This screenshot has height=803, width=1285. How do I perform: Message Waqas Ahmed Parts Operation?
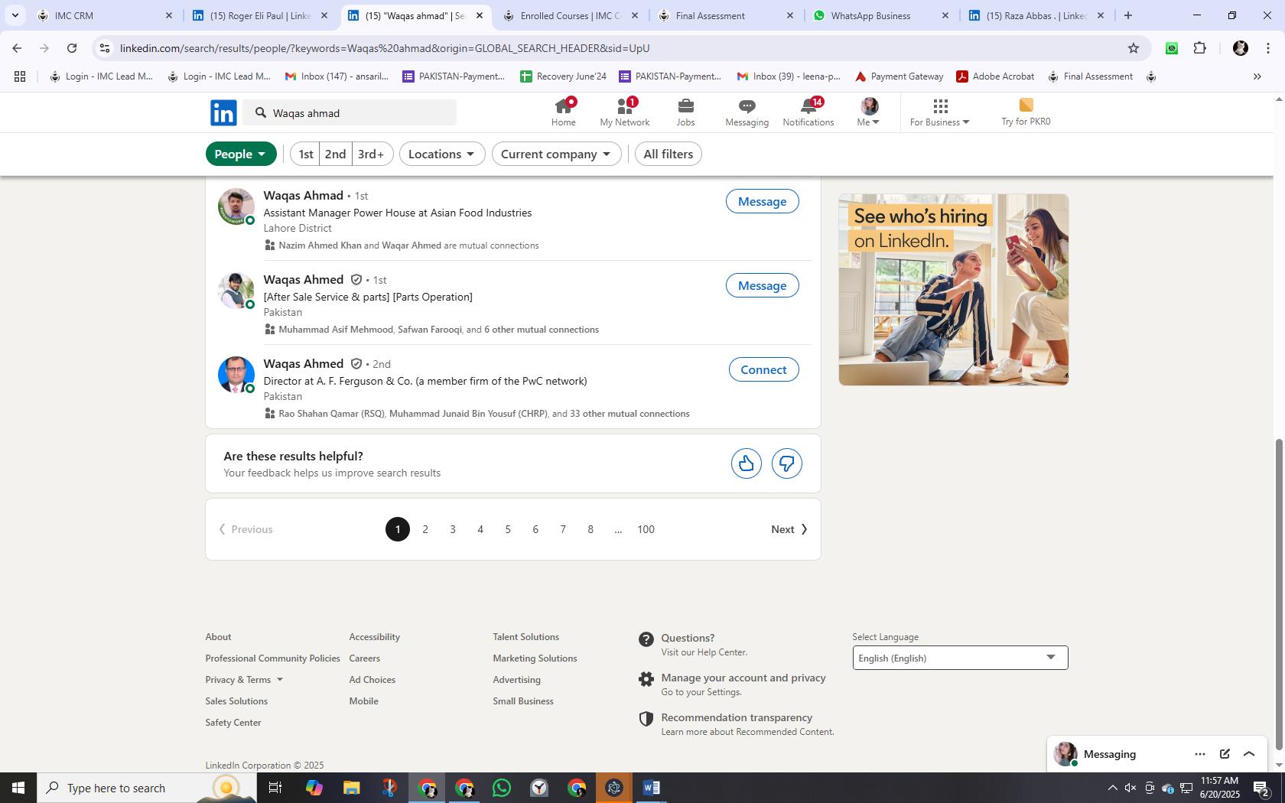762,285
